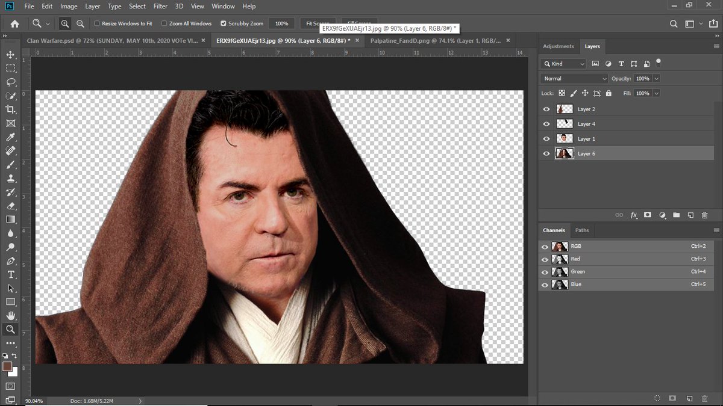Screen dimensions: 723x406
Task: Open the Select menu
Action: click(137, 6)
